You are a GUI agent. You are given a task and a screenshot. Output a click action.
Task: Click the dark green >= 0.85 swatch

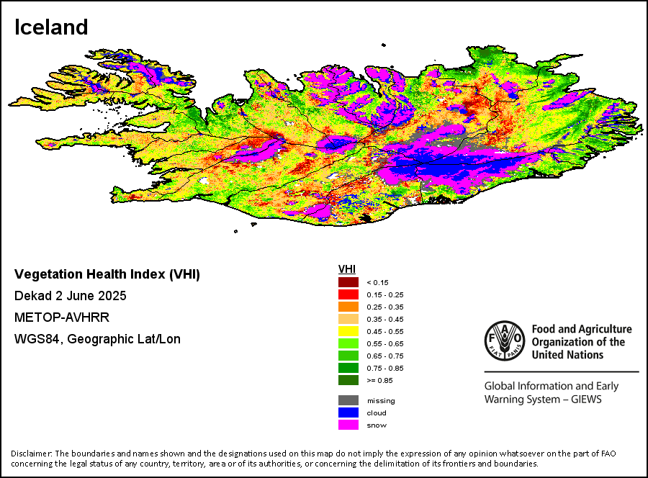[348, 380]
